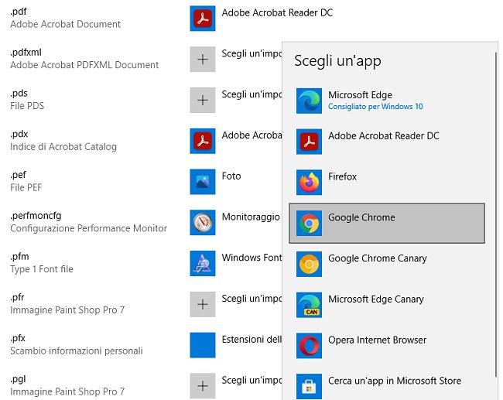
Task: Click Foto label for .pef
Action: click(x=231, y=176)
